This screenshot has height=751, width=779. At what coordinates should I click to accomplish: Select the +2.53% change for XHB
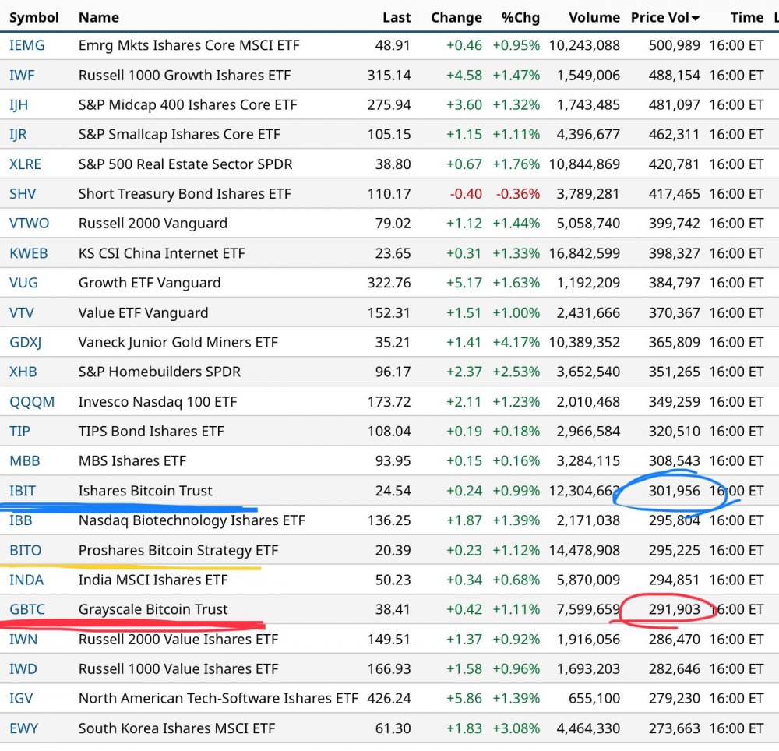(516, 372)
